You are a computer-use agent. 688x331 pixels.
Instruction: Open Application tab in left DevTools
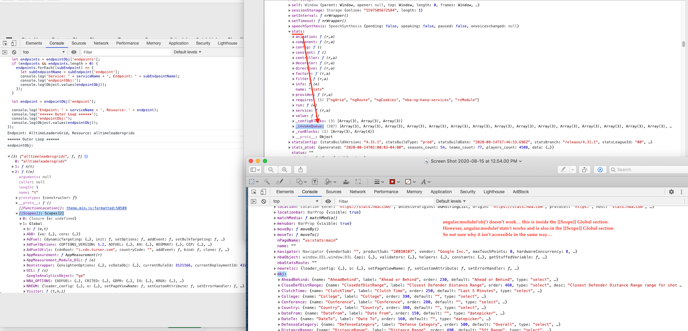point(179,43)
